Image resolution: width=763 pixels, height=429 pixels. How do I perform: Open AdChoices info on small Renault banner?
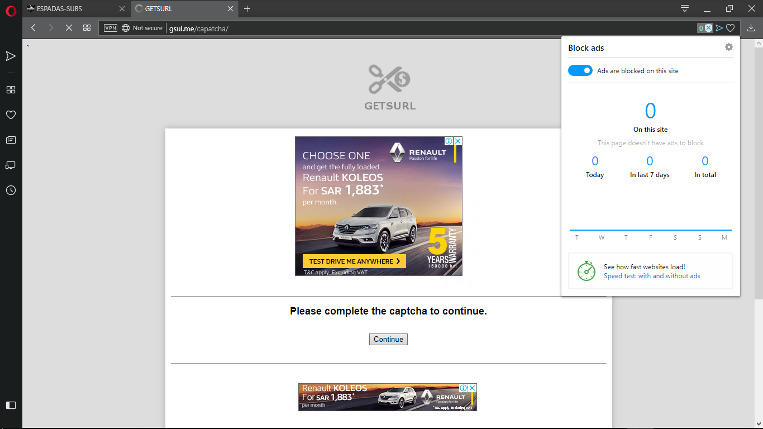pyautogui.click(x=463, y=388)
